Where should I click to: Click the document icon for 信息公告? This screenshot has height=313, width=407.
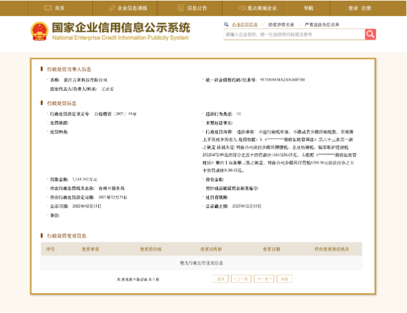coord(181,8)
